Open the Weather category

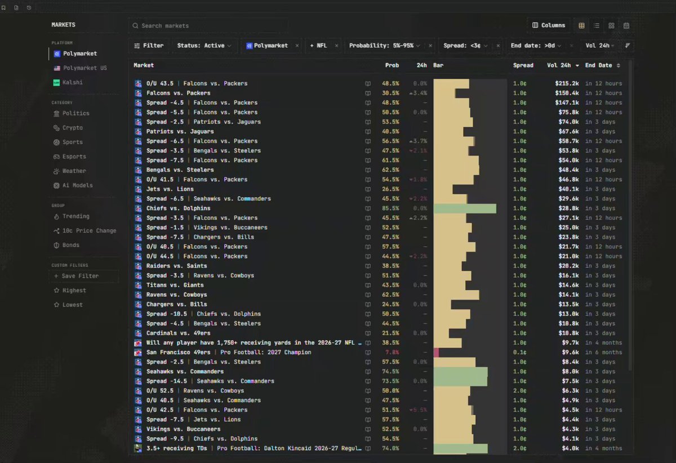coord(70,171)
